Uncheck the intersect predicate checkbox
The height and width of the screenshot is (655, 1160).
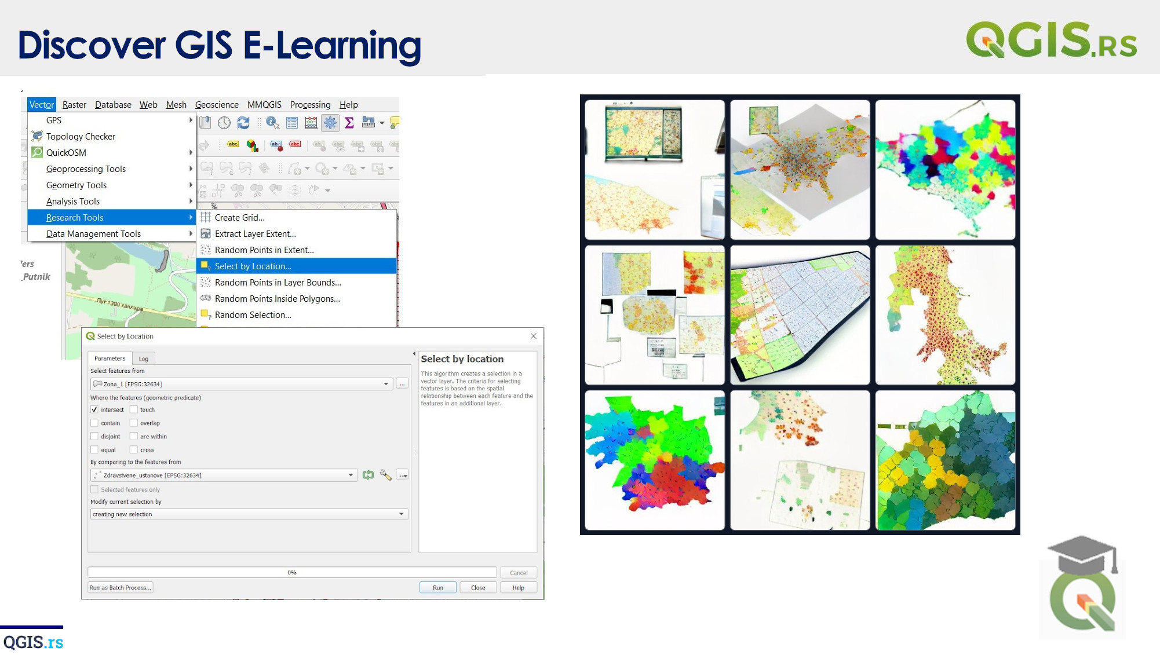[94, 409]
